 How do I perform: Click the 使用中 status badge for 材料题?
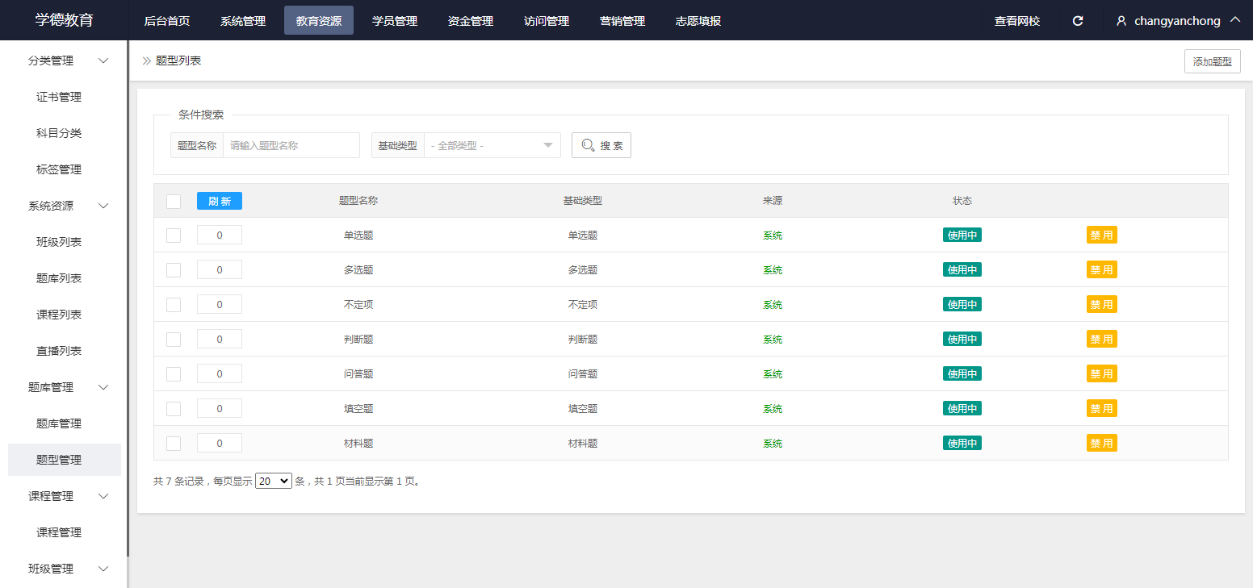coord(962,444)
